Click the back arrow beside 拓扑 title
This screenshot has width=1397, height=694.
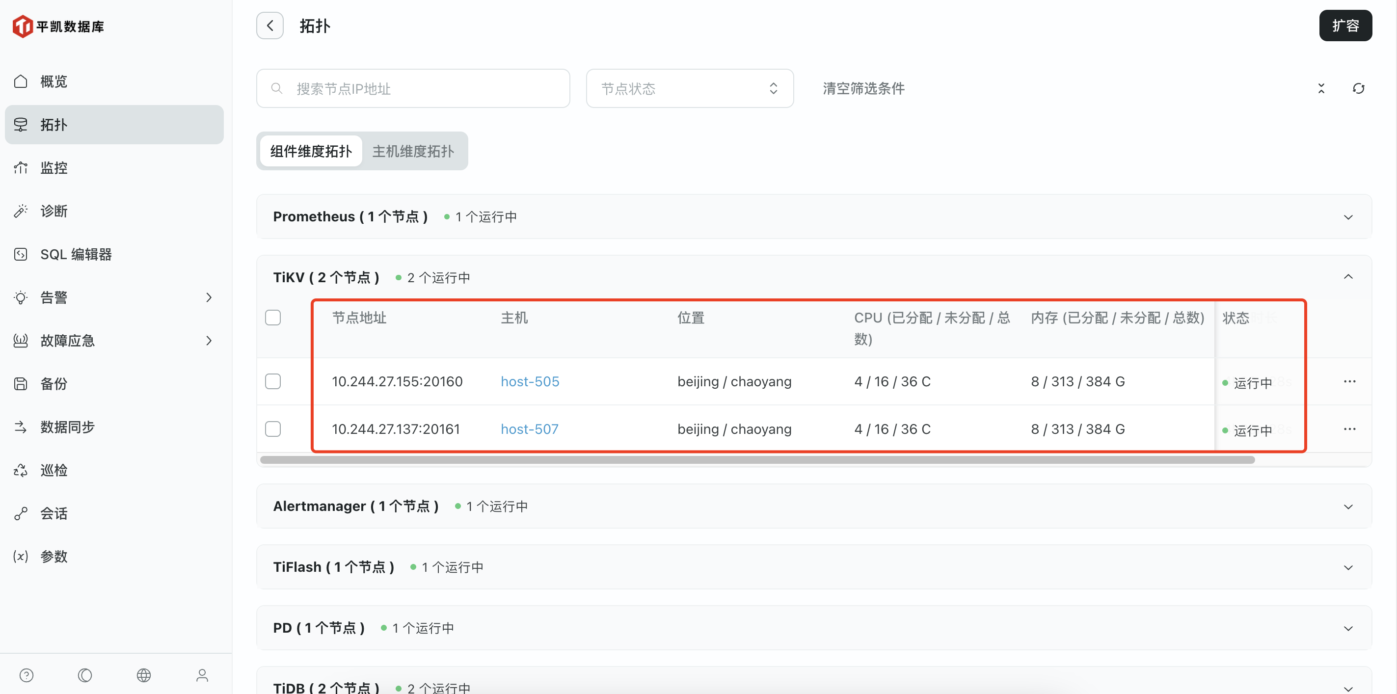click(x=269, y=26)
